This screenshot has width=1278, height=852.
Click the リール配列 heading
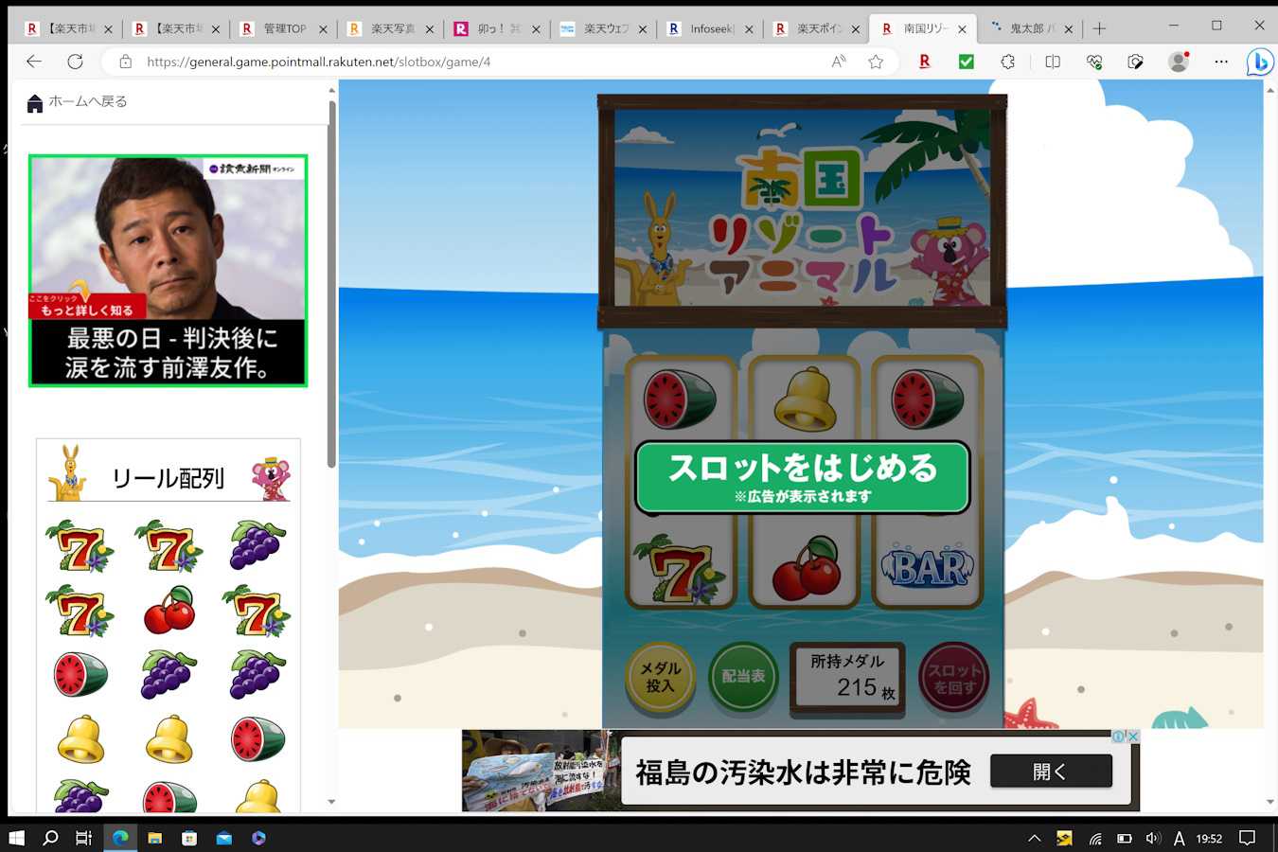click(x=169, y=478)
